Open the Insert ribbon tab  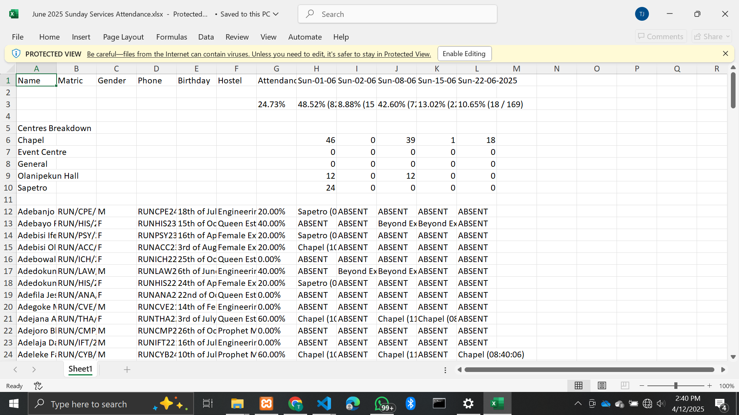(x=81, y=37)
